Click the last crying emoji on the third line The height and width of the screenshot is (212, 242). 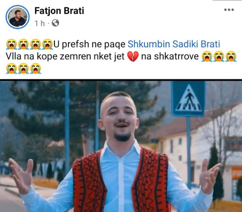pos(35,68)
